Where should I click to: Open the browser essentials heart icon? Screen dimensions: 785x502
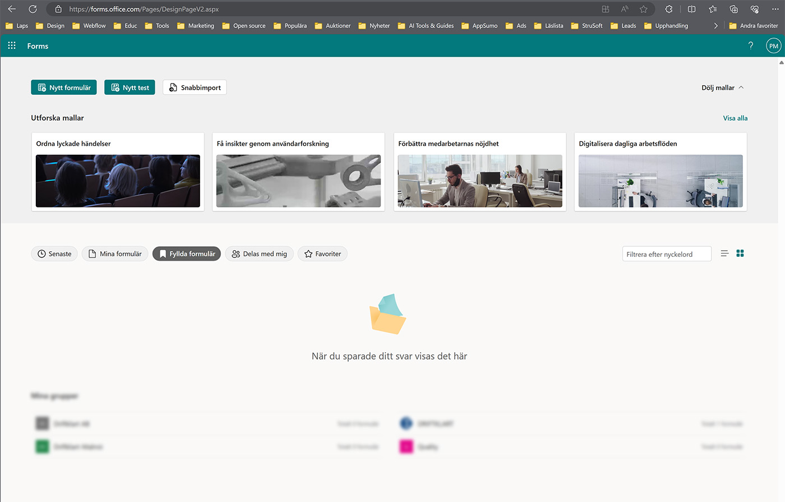[754, 9]
